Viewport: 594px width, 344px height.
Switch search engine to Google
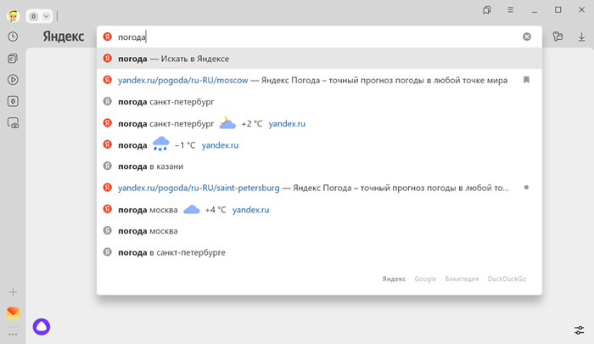(x=425, y=279)
